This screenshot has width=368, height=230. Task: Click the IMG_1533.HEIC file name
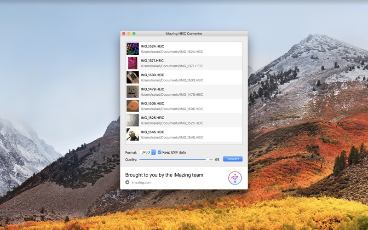click(153, 75)
